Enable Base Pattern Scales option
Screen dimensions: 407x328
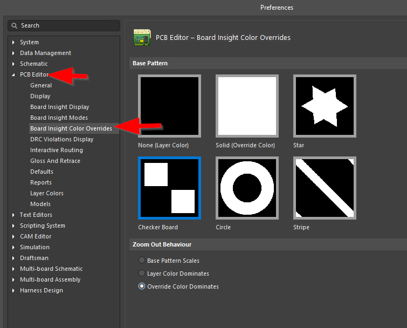point(142,261)
